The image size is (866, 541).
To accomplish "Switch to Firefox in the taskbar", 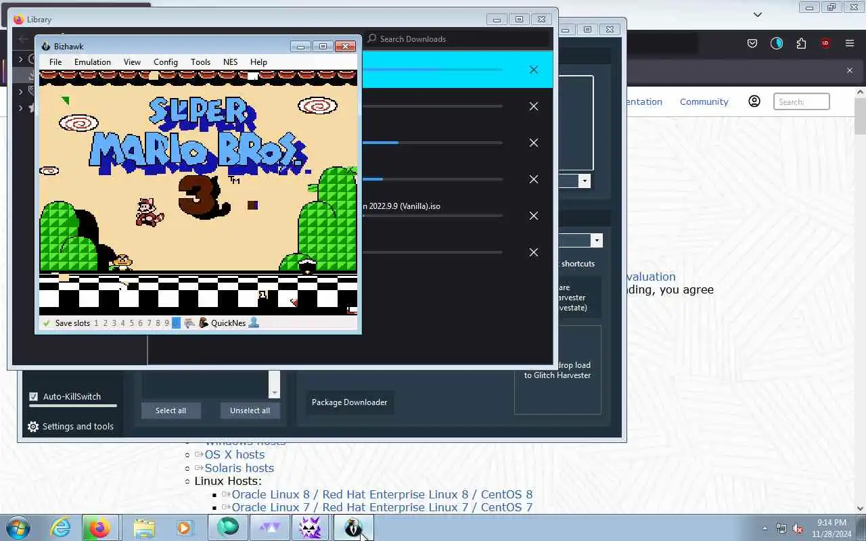I will coord(100,527).
